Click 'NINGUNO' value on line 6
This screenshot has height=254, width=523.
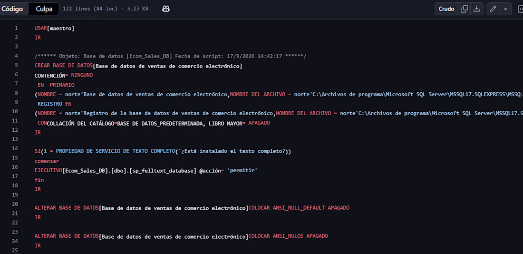[x=82, y=76]
